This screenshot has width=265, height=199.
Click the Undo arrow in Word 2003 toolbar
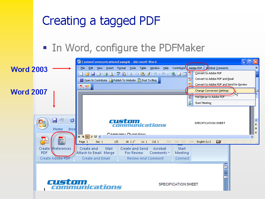pyautogui.click(x=155, y=74)
